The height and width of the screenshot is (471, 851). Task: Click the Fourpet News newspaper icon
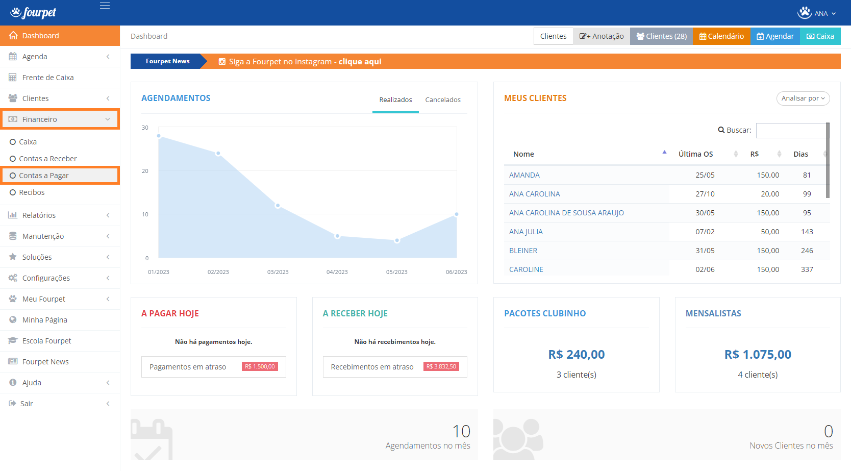(x=13, y=362)
